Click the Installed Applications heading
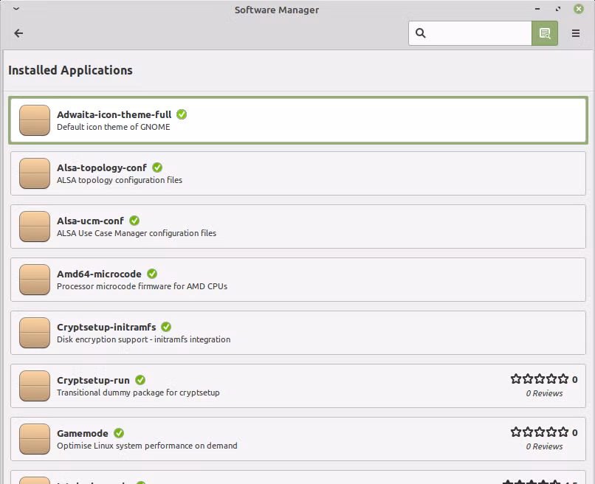Image resolution: width=595 pixels, height=484 pixels. click(x=71, y=70)
